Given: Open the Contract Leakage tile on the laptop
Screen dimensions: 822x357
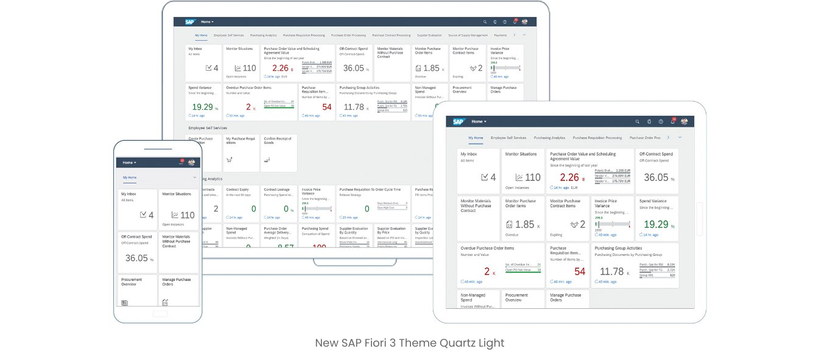Looking at the screenshot, I should point(279,203).
